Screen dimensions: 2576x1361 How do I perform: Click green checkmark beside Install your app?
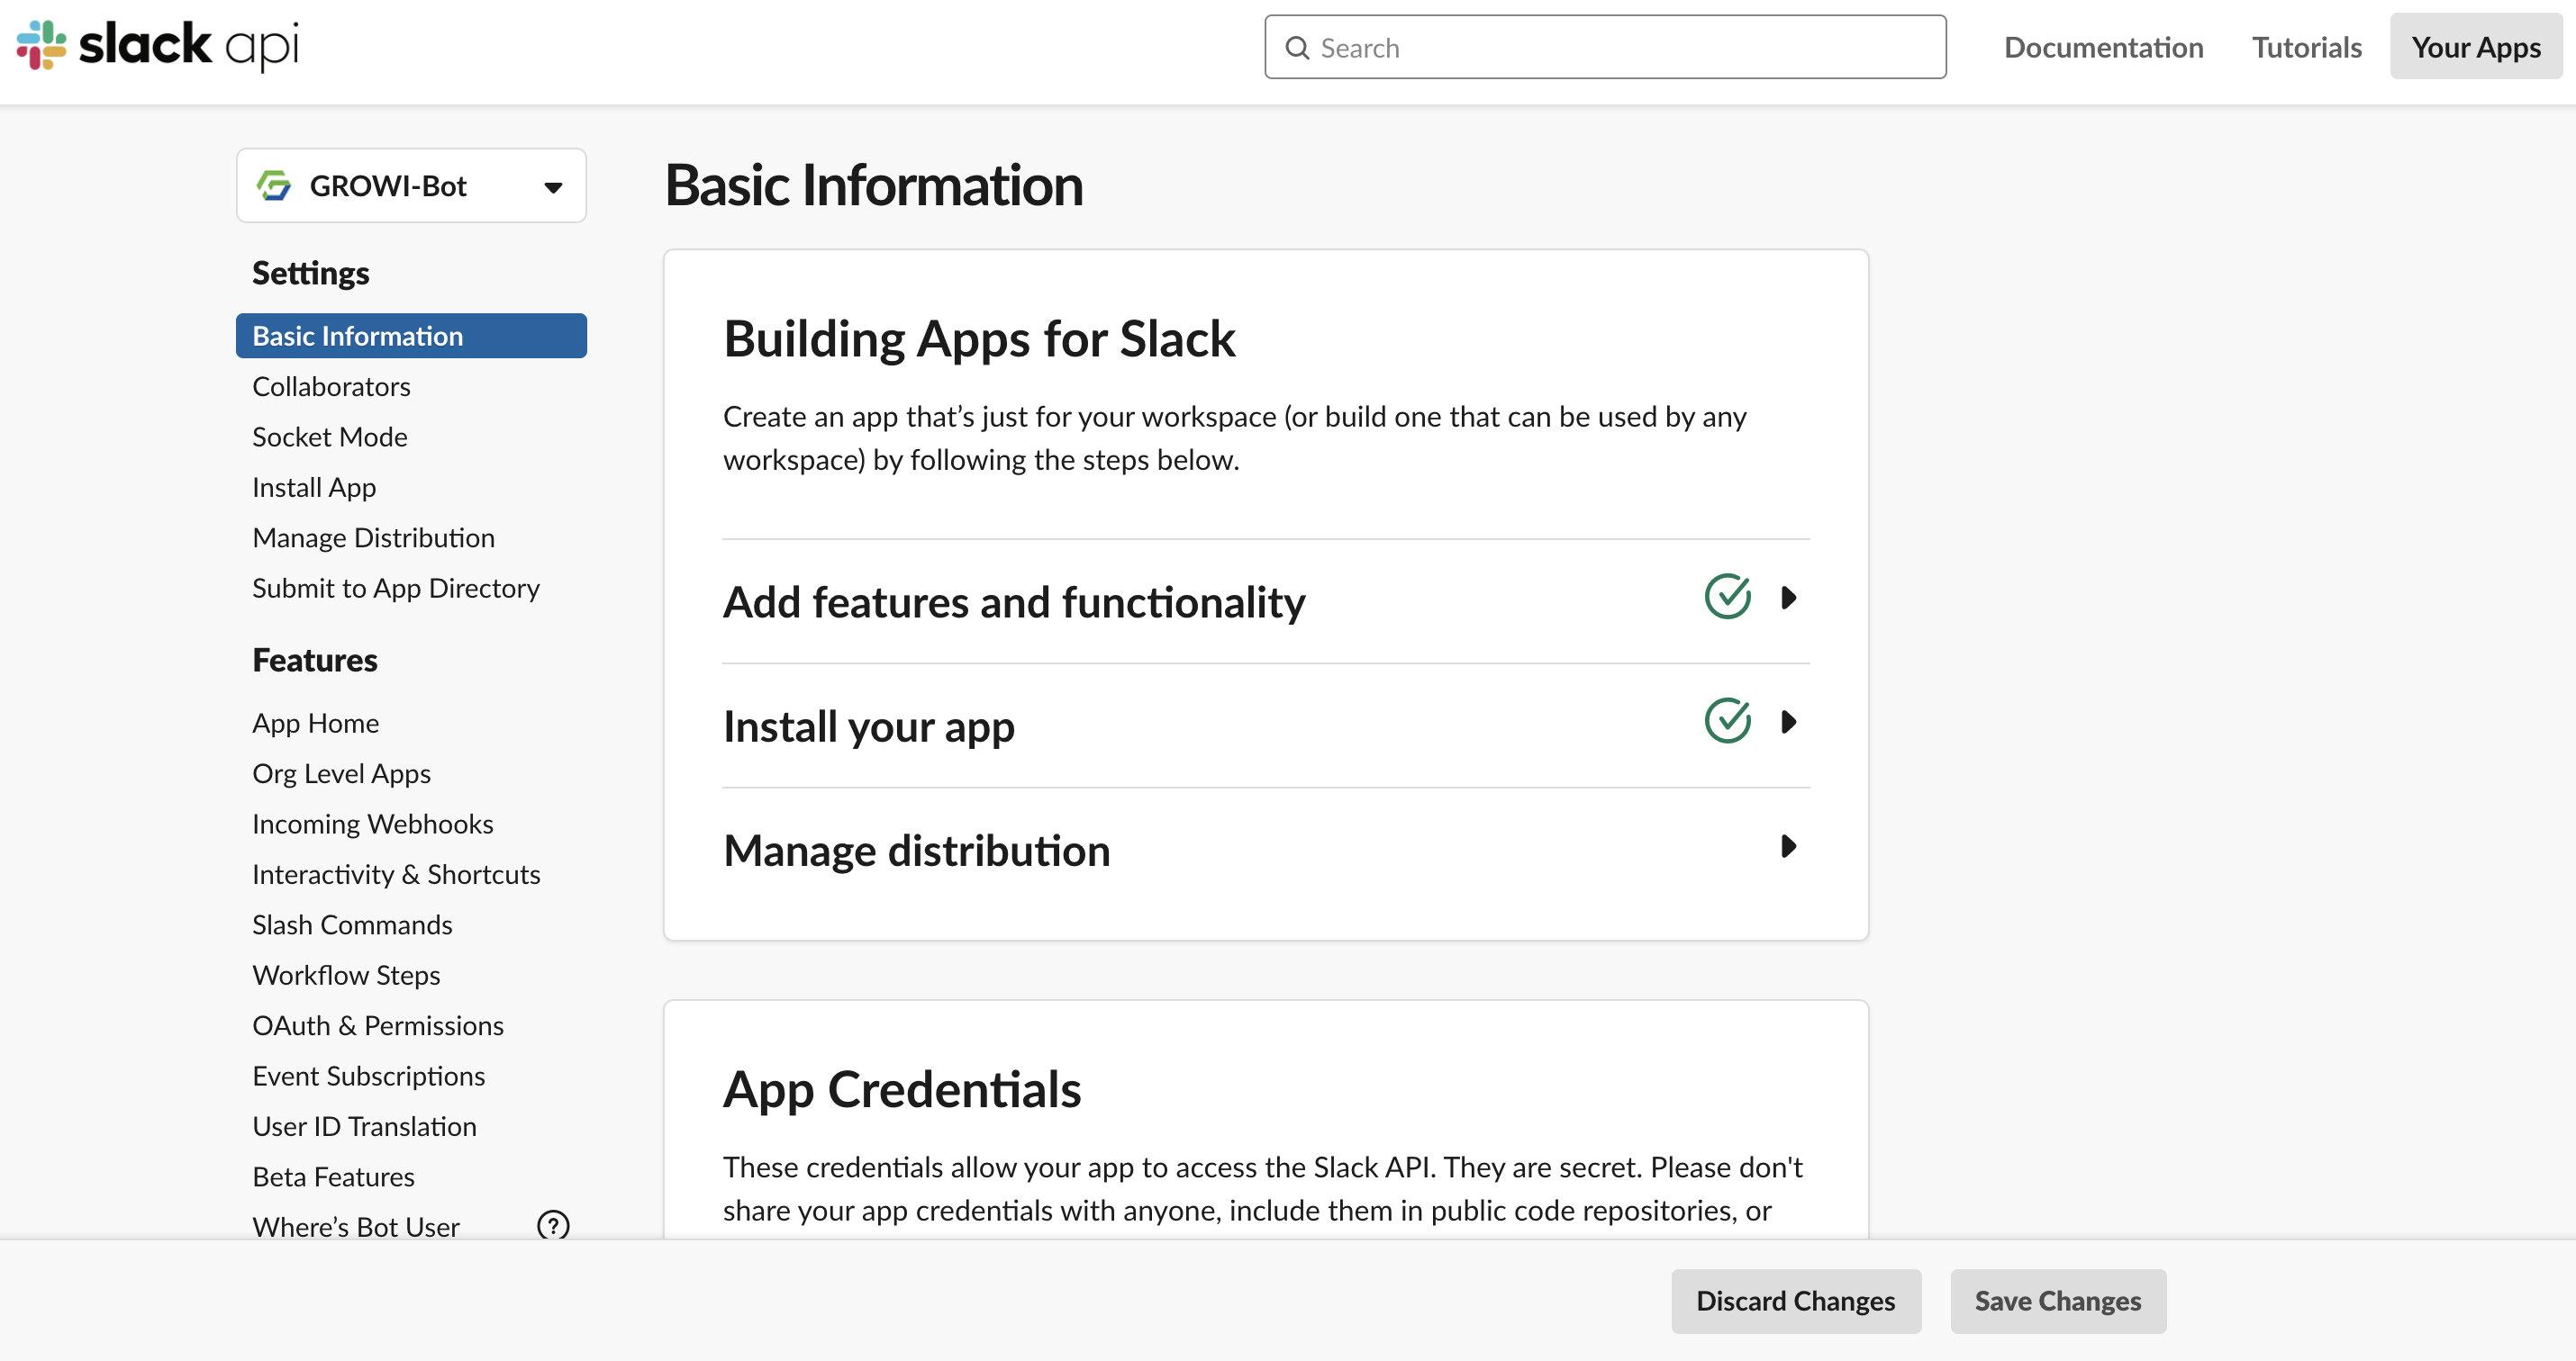click(x=1727, y=720)
